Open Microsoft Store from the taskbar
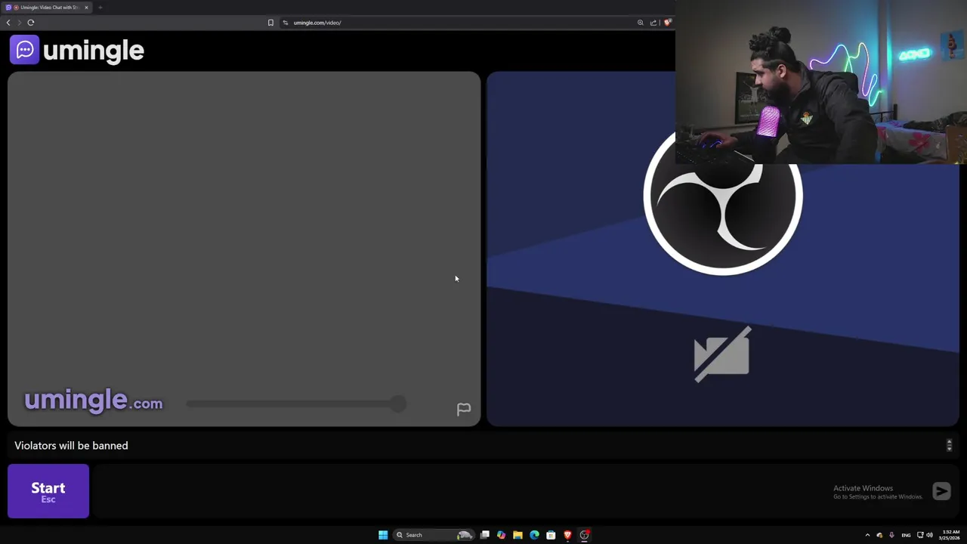The image size is (967, 544). pos(551,535)
